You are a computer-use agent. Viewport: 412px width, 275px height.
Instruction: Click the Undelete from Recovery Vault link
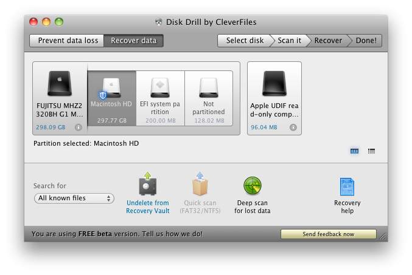(148, 207)
